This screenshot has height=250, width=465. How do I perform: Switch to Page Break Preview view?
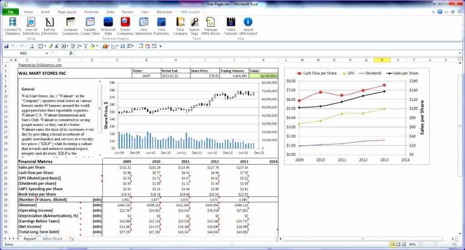click(404, 245)
